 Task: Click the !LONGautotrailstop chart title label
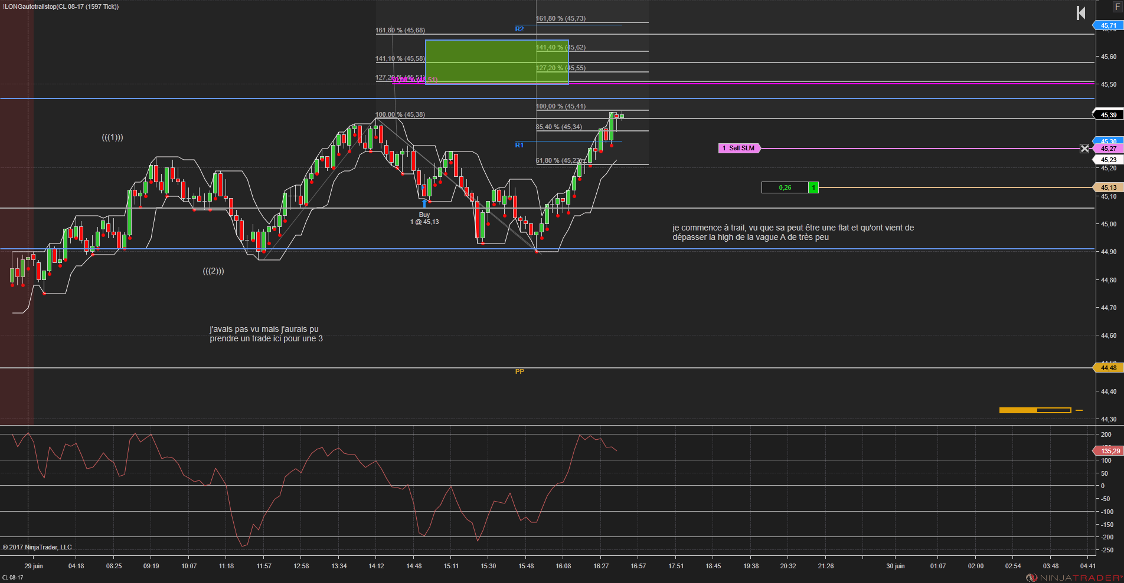coord(61,6)
